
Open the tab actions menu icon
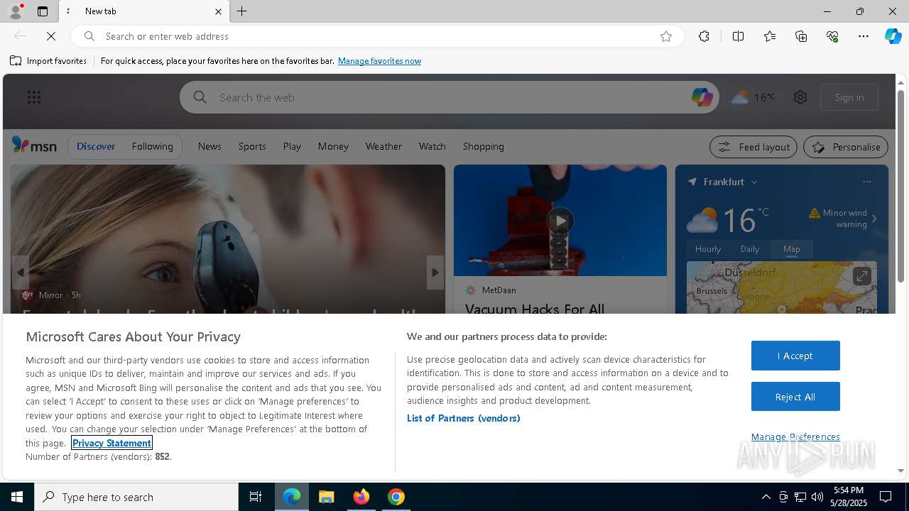click(43, 11)
